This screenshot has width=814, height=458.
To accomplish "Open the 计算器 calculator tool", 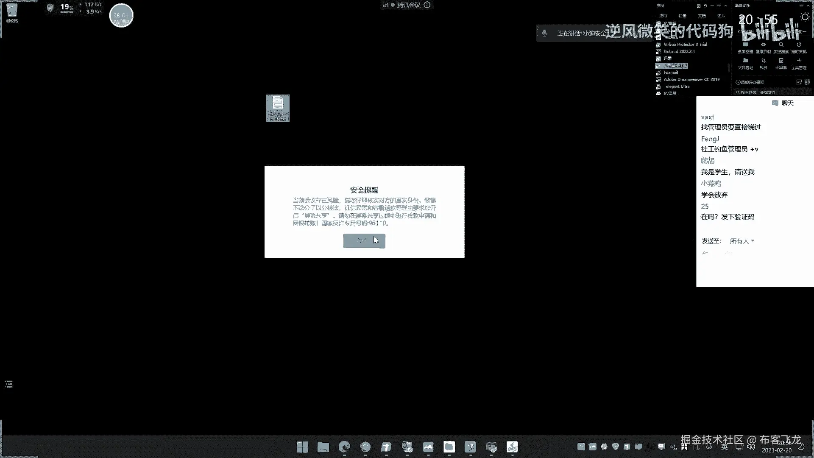I will pos(781,61).
